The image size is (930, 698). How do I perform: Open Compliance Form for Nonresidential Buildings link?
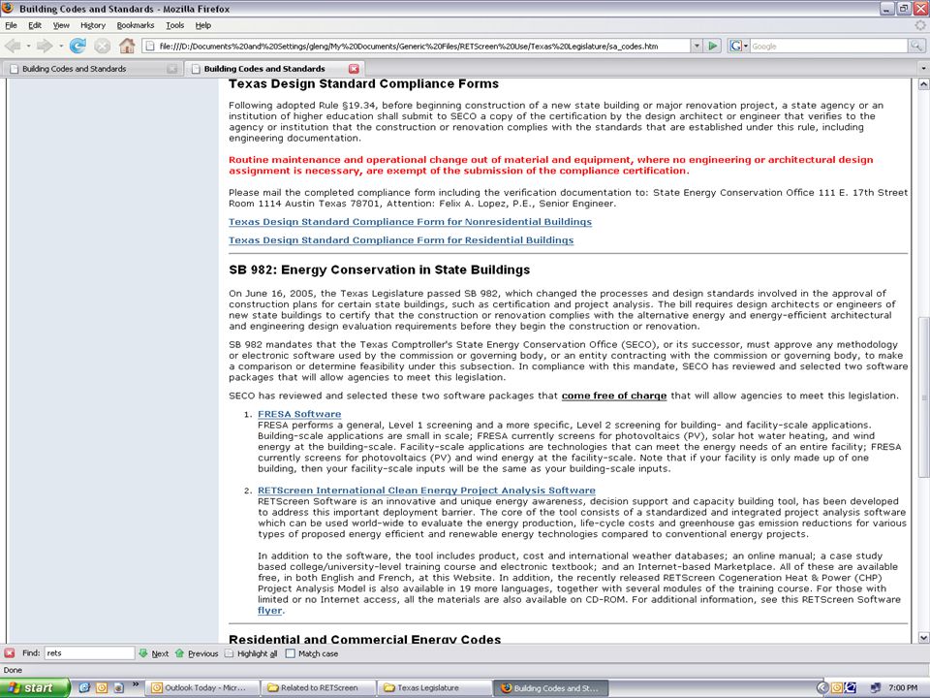[x=411, y=222]
